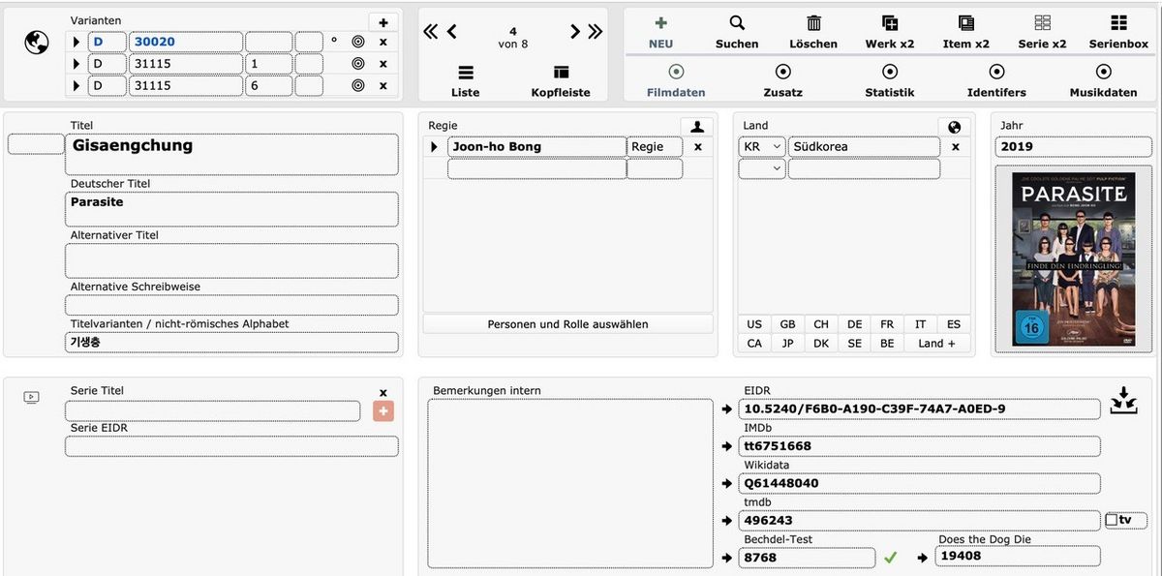This screenshot has height=576, width=1162.
Task: Click the EIDR download import icon
Action: pos(1123,401)
